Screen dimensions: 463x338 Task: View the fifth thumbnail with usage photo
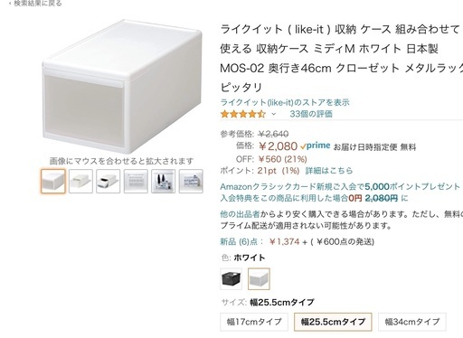click(163, 181)
